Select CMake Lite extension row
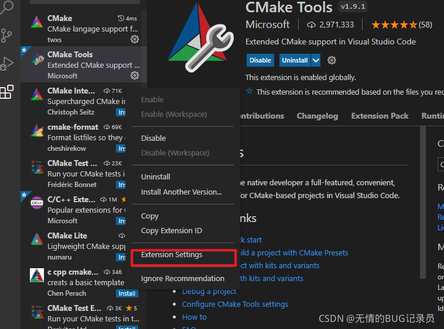Image resolution: width=444 pixels, height=329 pixels. point(73,246)
